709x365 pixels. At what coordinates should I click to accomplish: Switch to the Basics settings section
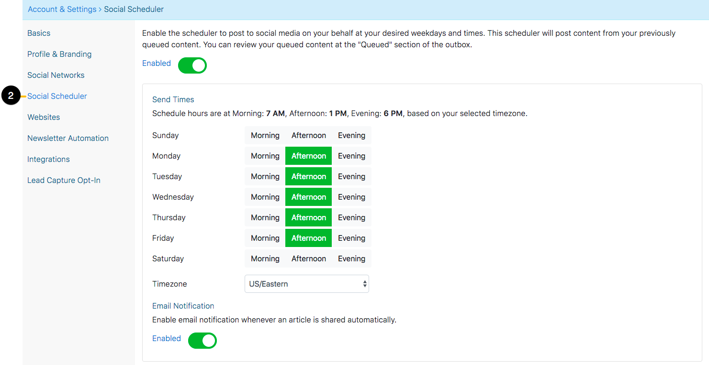click(38, 33)
